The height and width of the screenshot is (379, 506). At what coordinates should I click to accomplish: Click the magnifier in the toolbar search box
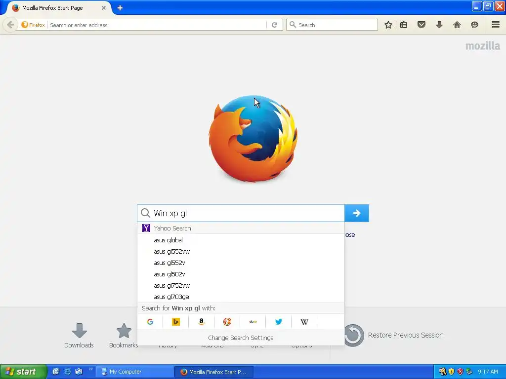click(293, 25)
